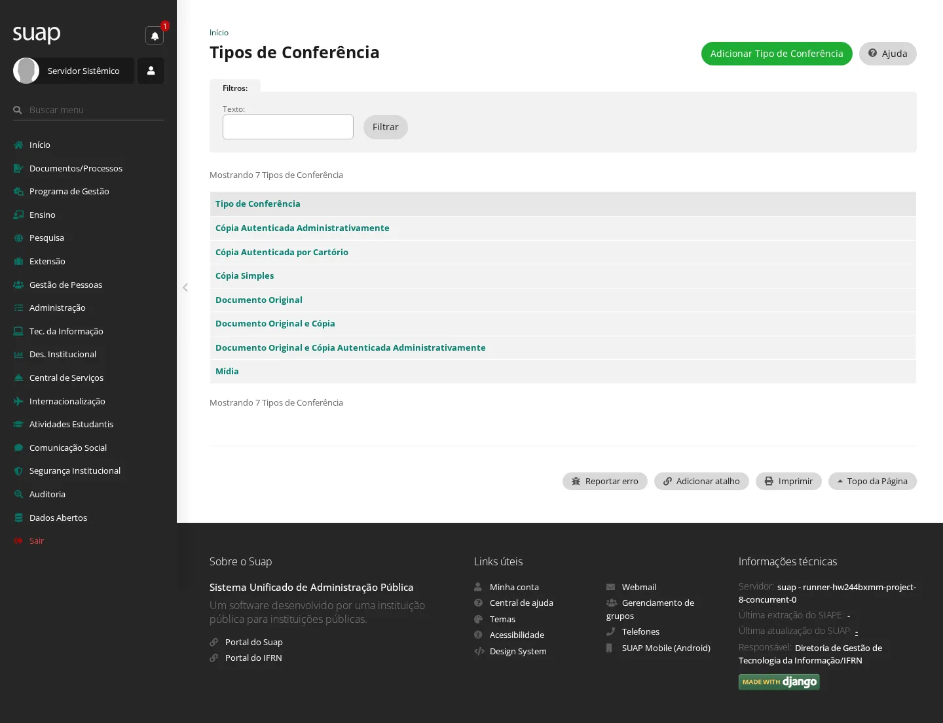Open the Auditoria menu item
Screen dimensions: 943x723
[x=47, y=494]
